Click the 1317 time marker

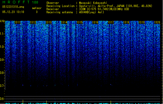[111, 22]
